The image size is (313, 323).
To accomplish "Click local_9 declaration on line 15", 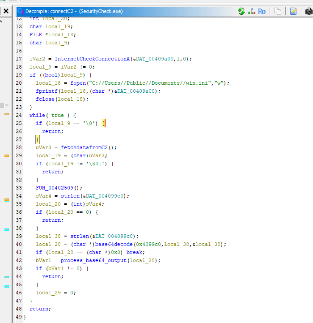I will coord(56,43).
